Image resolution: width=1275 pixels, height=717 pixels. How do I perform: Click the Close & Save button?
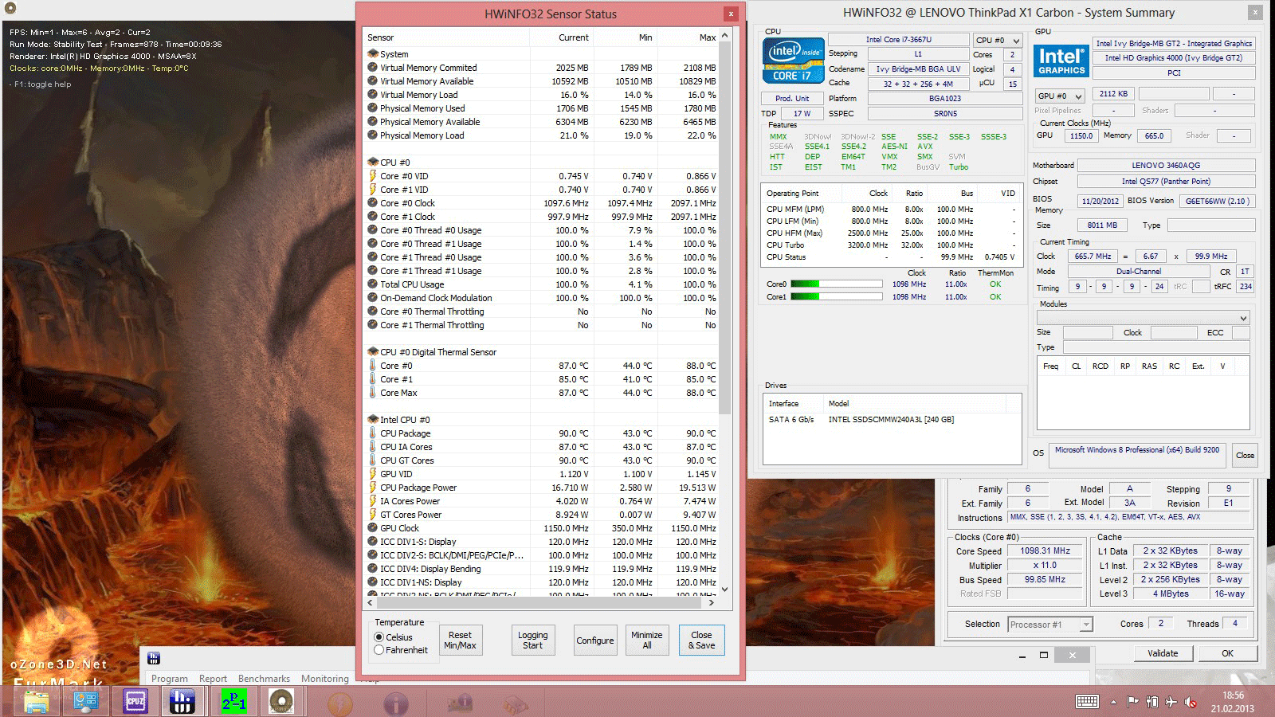(x=702, y=641)
